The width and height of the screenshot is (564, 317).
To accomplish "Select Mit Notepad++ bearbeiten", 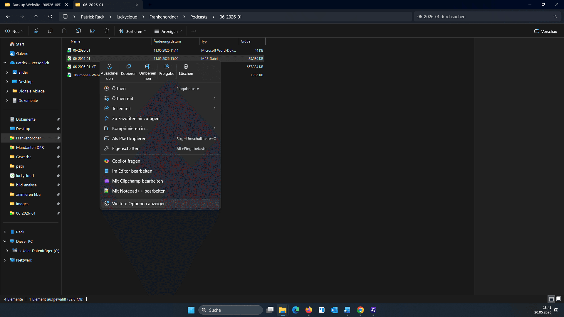I will (160, 191).
